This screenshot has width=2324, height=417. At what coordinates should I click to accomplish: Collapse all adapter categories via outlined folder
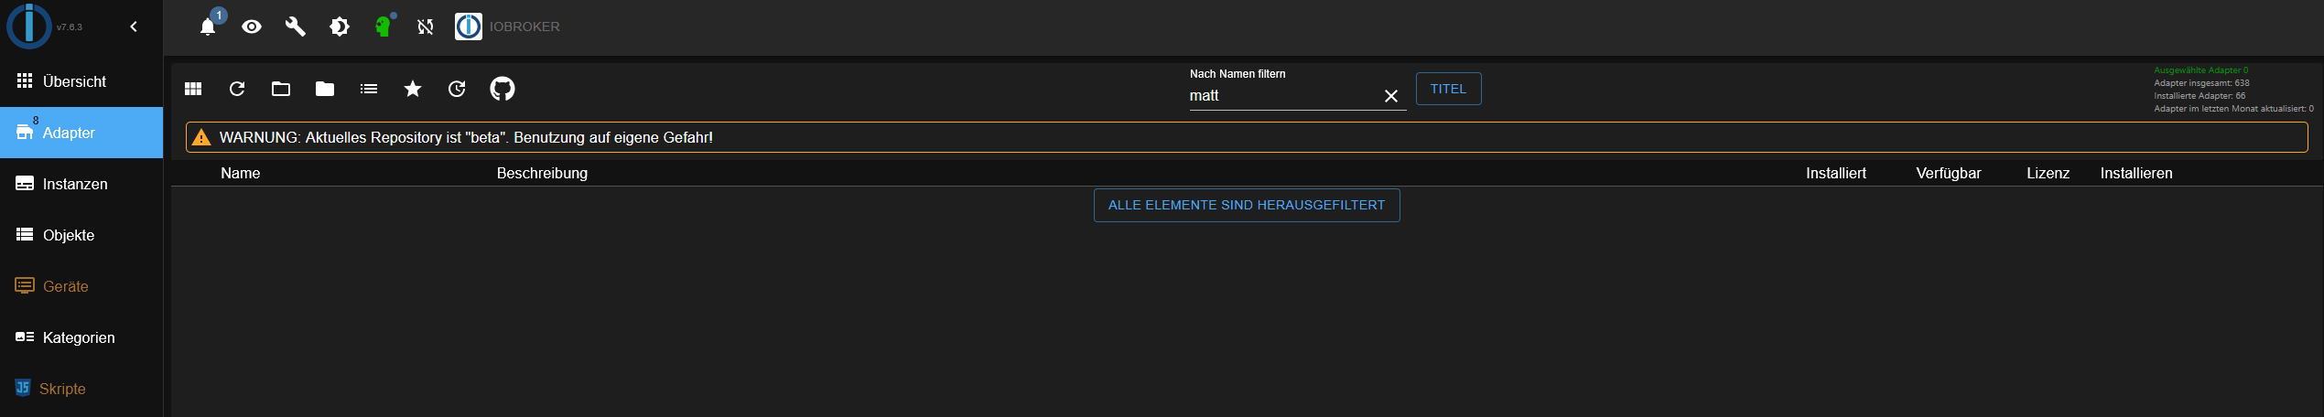point(281,89)
